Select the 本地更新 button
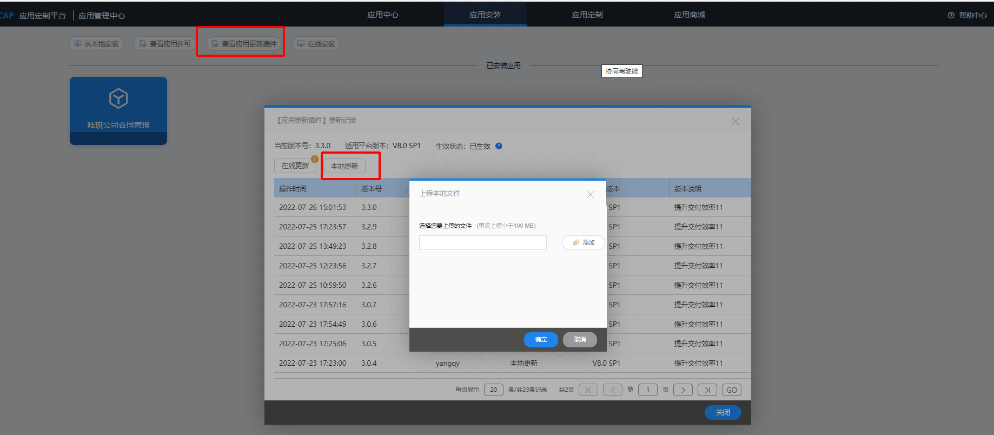Viewport: 994px width, 435px height. (344, 166)
